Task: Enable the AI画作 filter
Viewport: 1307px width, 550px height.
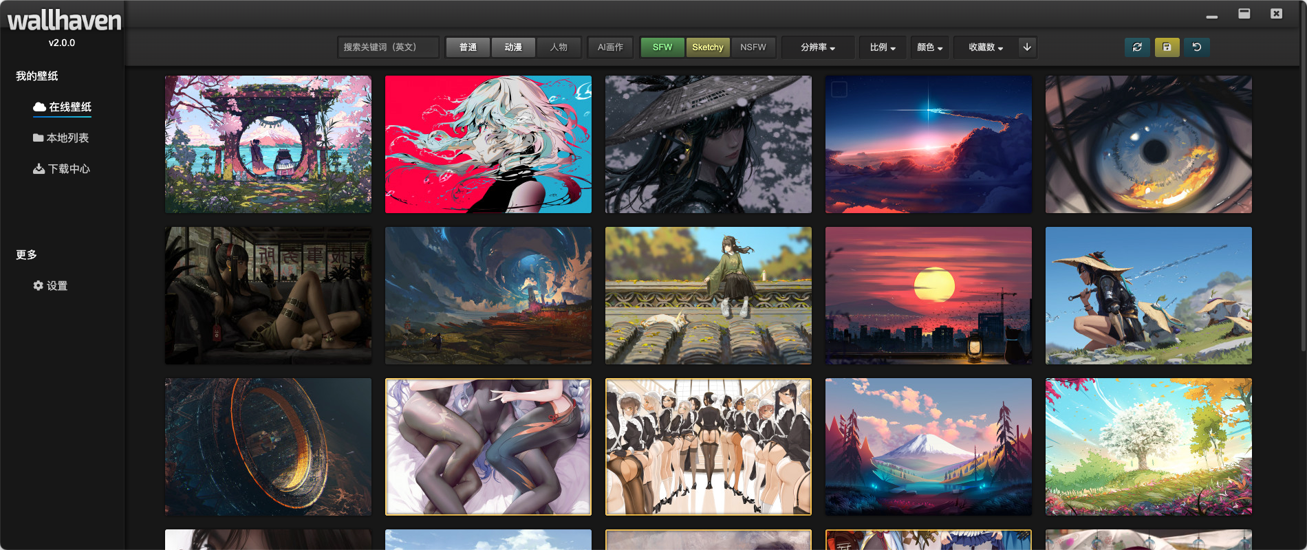Action: (610, 47)
